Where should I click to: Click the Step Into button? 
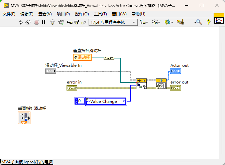point(70,22)
